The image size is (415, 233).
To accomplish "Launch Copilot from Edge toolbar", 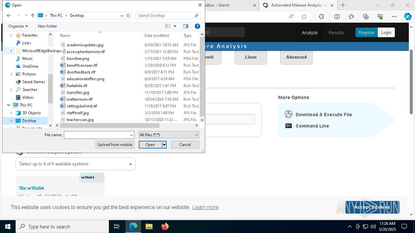I will [x=408, y=17].
